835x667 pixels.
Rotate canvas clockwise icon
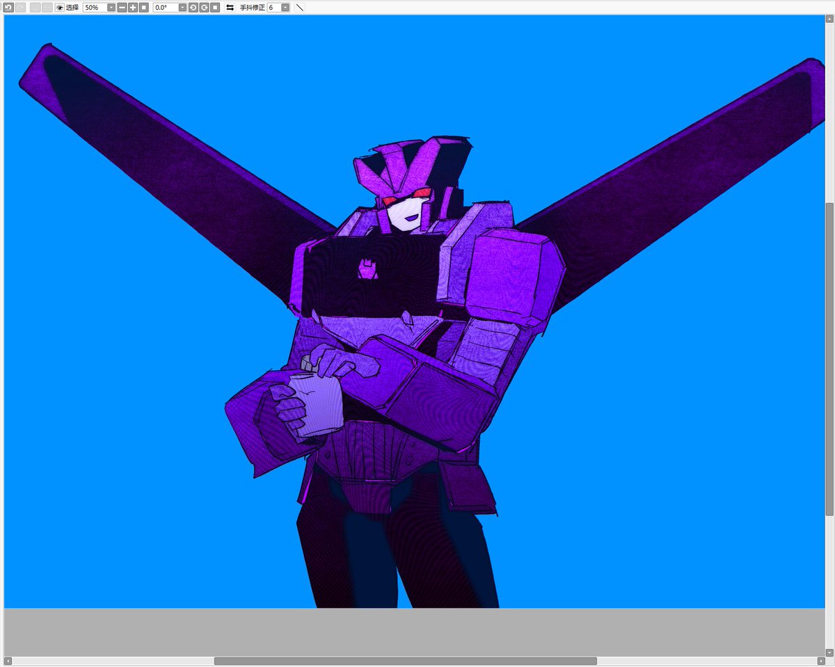point(204,7)
